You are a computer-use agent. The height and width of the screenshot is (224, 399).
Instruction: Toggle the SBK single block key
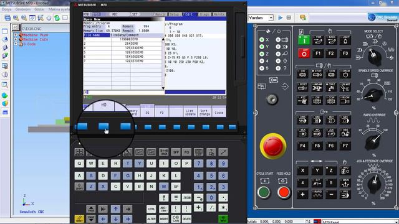coord(317,120)
